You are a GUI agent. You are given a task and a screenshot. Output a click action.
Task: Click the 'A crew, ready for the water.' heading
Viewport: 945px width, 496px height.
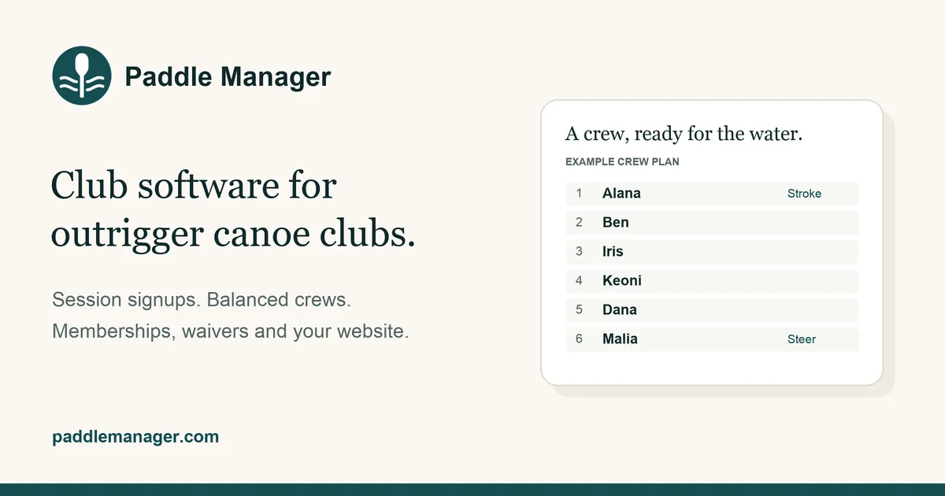(x=684, y=134)
